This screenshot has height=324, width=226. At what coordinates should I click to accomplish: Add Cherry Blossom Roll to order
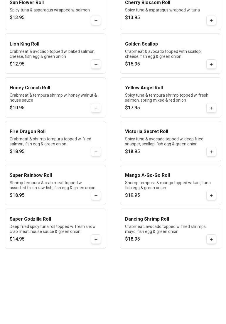point(211,21)
